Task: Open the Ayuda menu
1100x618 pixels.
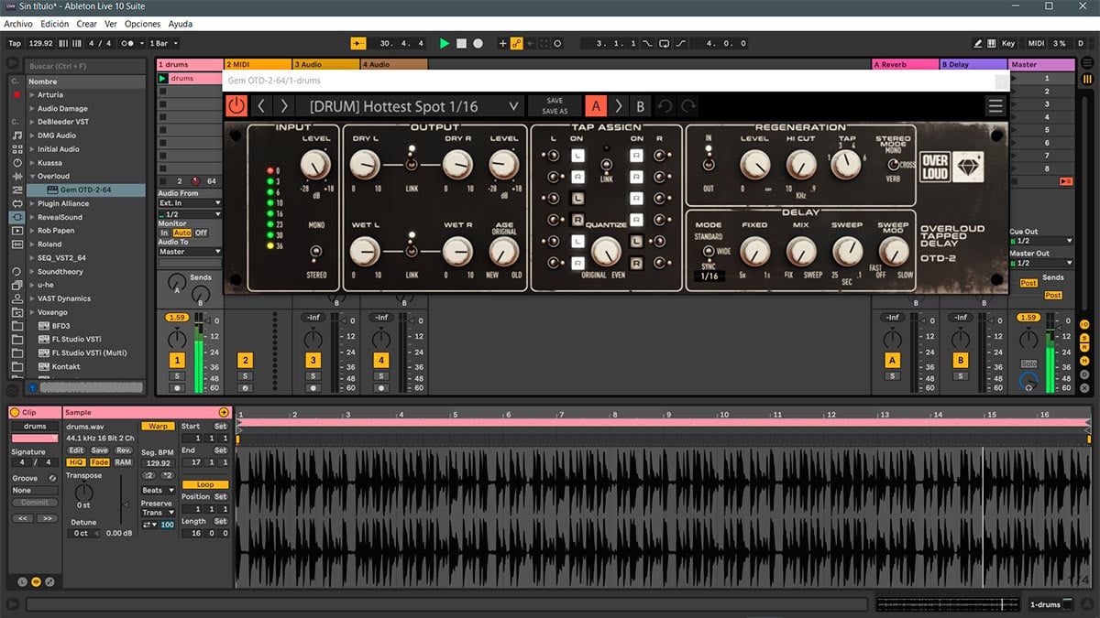Action: (181, 24)
